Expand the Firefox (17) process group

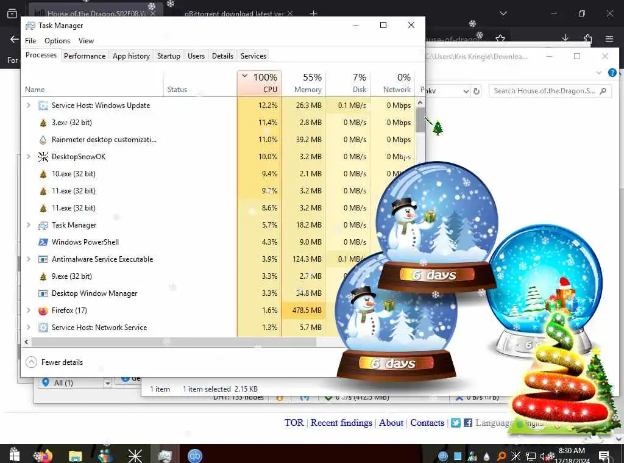(28, 310)
